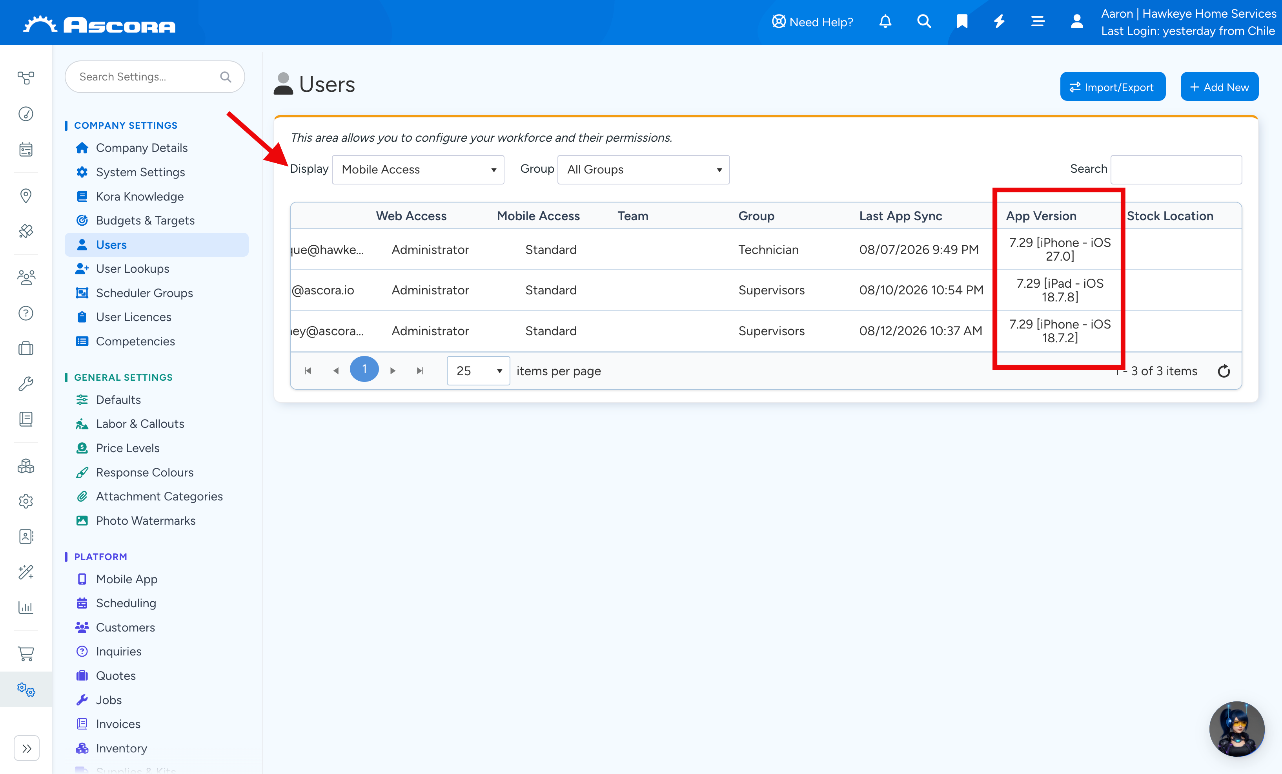Open the All Groups dropdown

pyautogui.click(x=643, y=170)
